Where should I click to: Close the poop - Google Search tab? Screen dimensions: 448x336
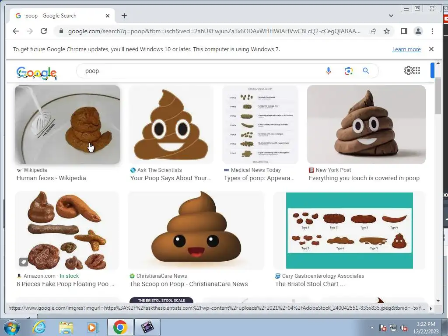tap(108, 16)
